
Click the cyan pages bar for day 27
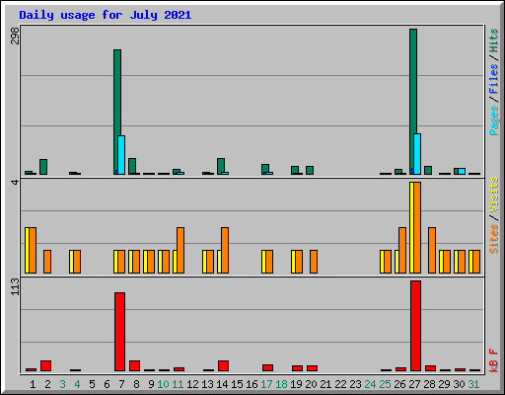(417, 154)
